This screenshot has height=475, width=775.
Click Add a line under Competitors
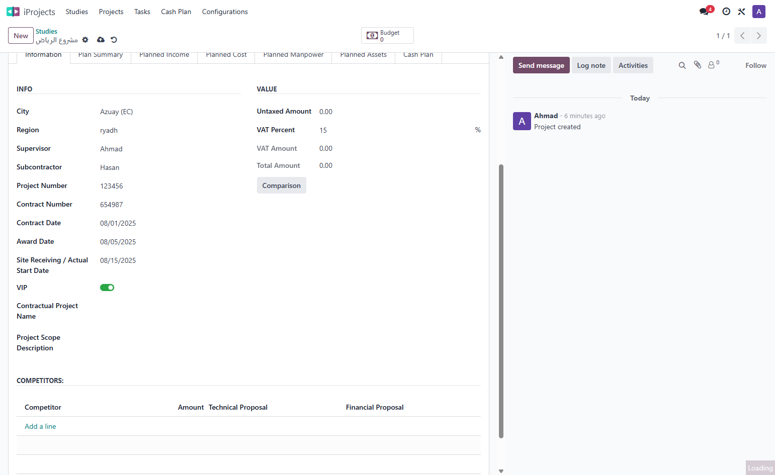tap(40, 426)
